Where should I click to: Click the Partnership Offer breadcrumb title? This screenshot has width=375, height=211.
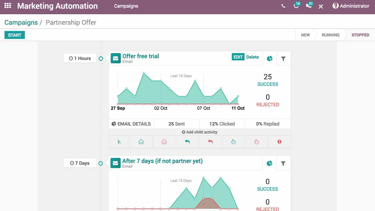pos(71,23)
